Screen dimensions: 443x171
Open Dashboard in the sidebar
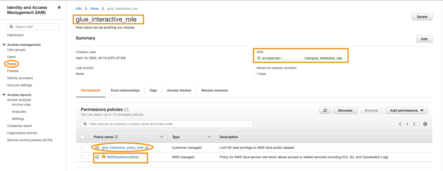pos(15,35)
